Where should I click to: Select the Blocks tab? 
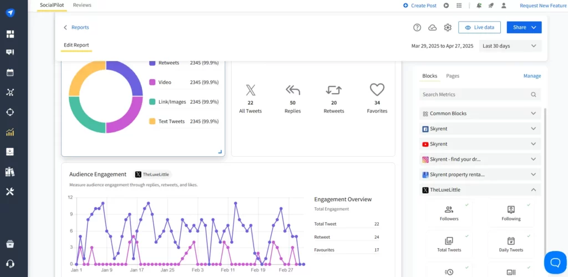tap(430, 76)
